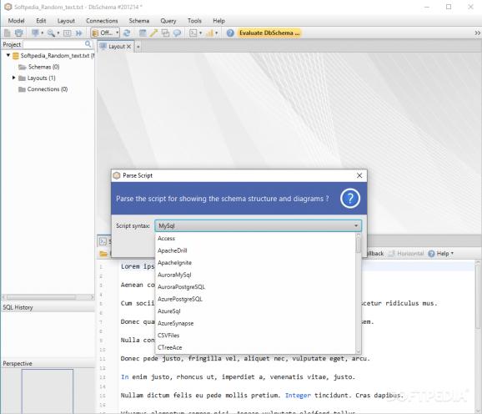
Task: Close the Layout tab
Action: point(128,47)
